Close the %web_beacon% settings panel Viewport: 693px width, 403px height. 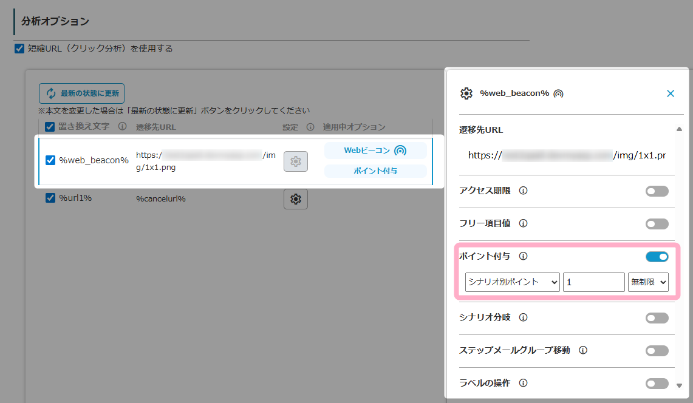pos(671,93)
